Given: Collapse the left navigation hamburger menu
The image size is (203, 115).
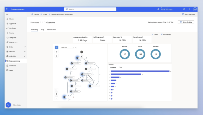Looking at the screenshot, I should click(7, 14).
